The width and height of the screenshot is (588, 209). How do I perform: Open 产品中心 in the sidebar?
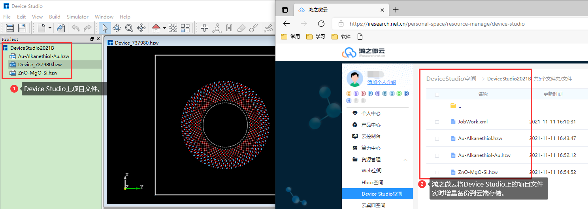371,125
